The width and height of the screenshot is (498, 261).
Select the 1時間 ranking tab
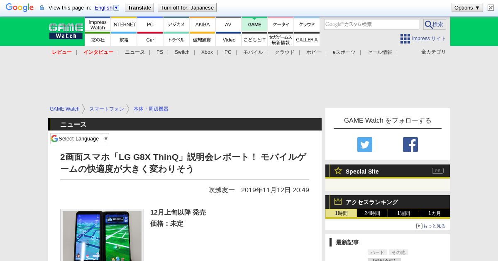tap(341, 213)
